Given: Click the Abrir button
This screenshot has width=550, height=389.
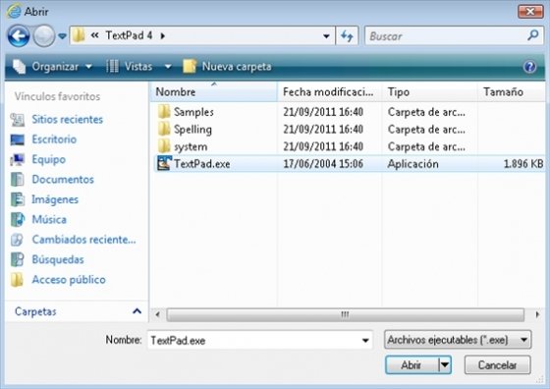Looking at the screenshot, I should (412, 365).
